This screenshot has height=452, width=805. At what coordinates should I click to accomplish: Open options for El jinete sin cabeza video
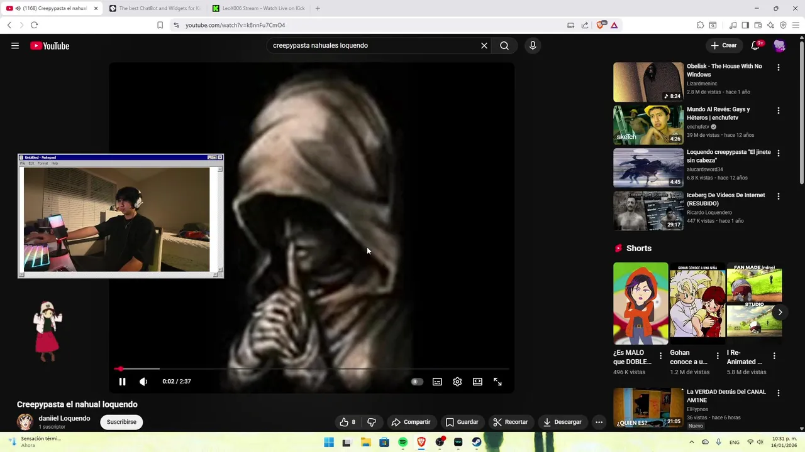coord(779,153)
